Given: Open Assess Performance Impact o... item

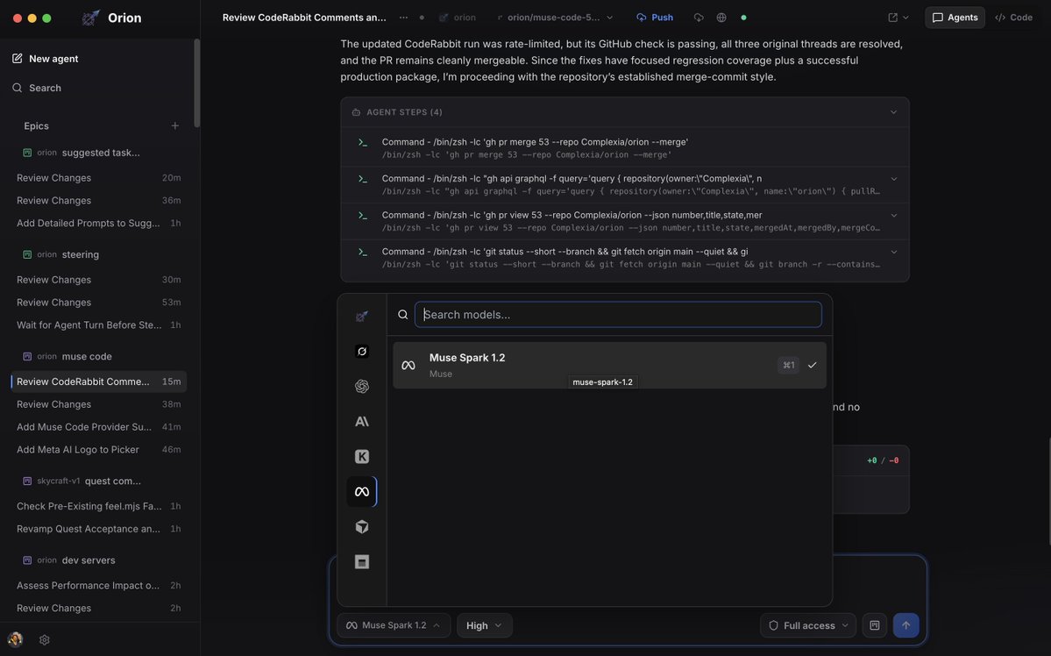Looking at the screenshot, I should click(98, 586).
